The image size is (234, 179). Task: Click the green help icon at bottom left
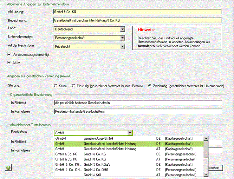[x=8, y=168]
